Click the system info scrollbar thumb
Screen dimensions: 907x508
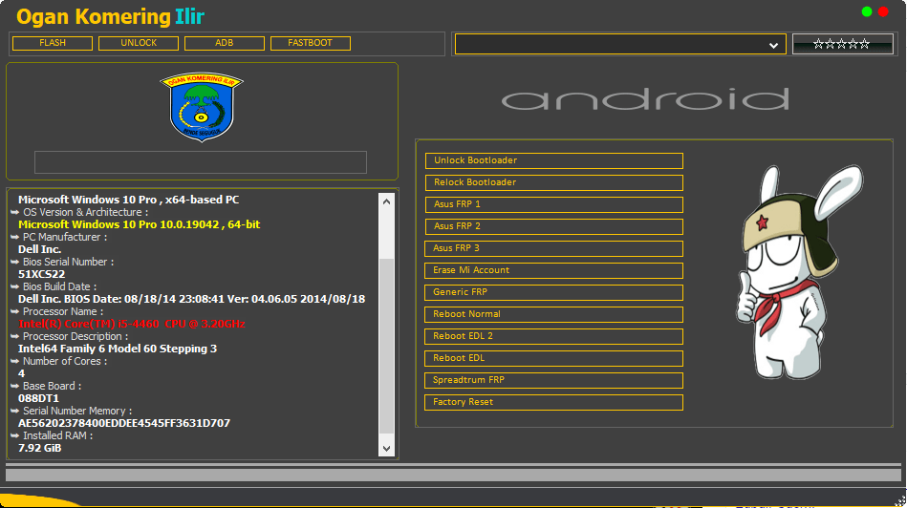coord(386,344)
